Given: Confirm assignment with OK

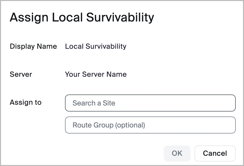Looking at the screenshot, I should [x=177, y=153].
